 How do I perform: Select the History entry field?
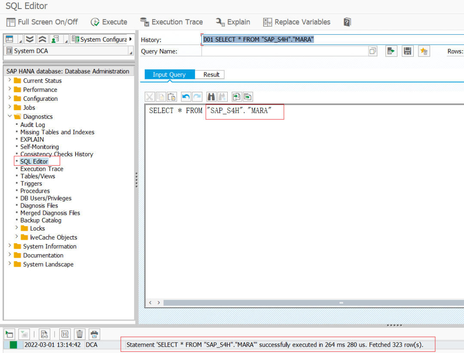(x=333, y=39)
